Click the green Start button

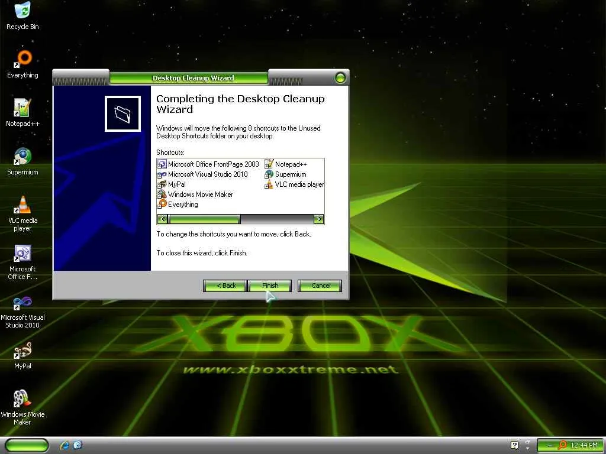pos(27,446)
